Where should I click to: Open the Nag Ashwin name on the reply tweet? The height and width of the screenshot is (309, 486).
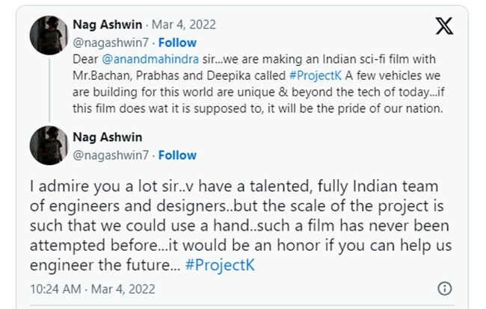(x=107, y=138)
